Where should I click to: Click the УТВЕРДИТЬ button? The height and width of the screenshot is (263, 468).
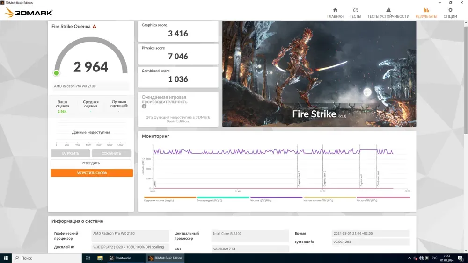(91, 163)
